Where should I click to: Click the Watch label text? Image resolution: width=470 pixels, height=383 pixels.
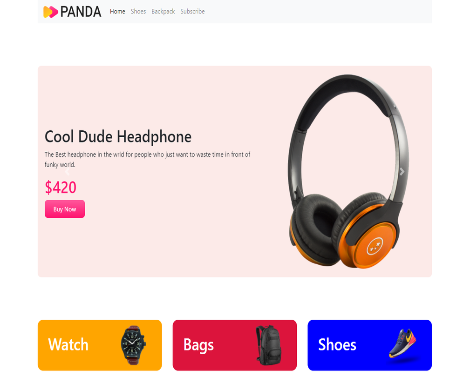click(x=68, y=345)
